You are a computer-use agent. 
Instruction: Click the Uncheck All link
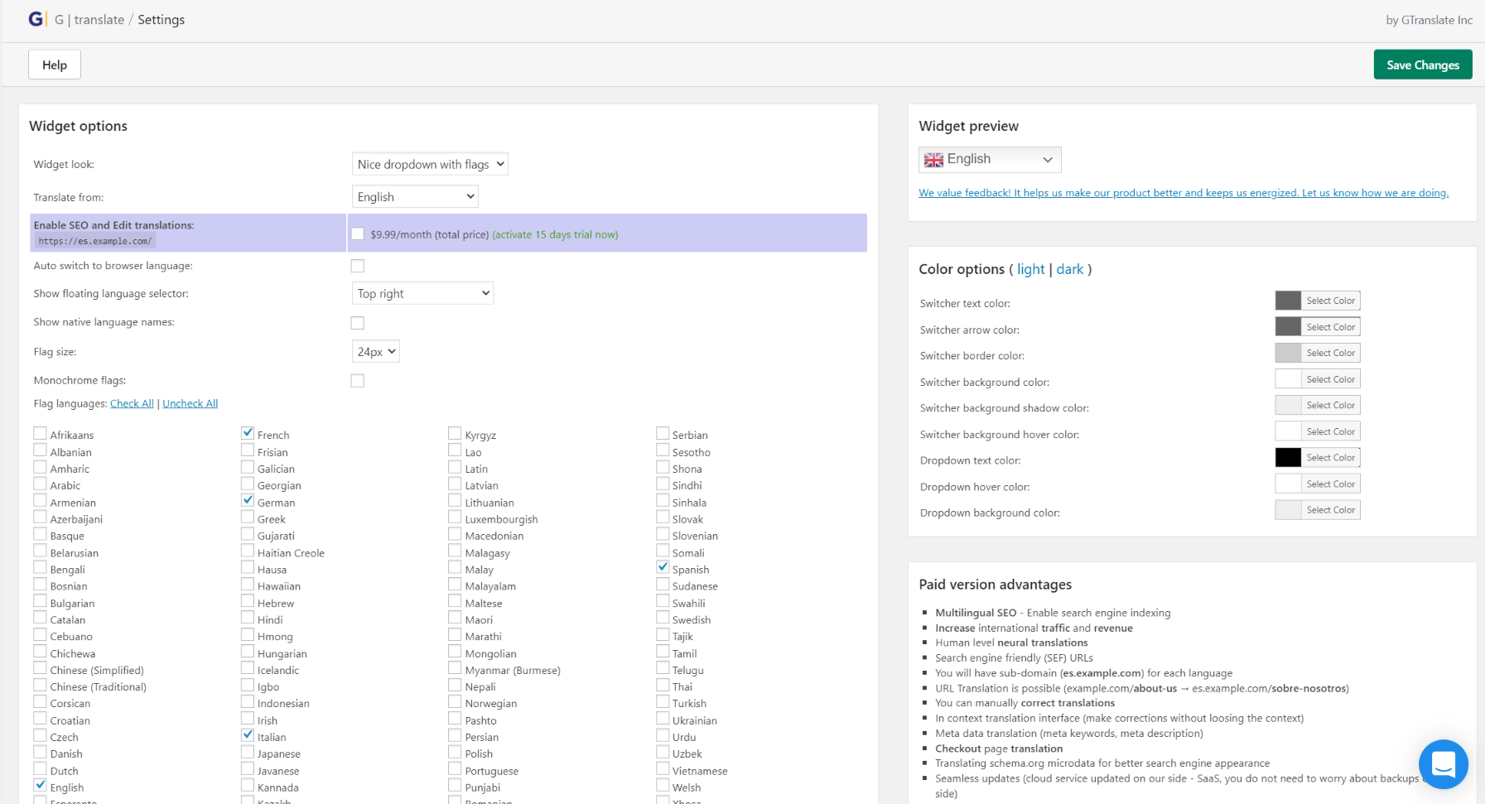[x=190, y=403]
